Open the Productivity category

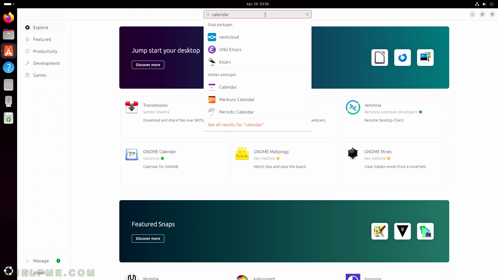(44, 51)
